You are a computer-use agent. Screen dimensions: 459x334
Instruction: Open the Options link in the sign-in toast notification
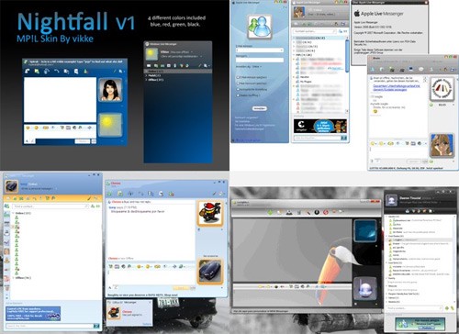[x=147, y=324]
